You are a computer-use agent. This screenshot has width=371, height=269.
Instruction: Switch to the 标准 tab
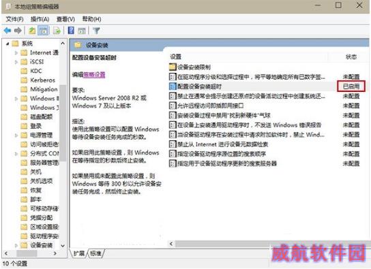click(x=96, y=253)
